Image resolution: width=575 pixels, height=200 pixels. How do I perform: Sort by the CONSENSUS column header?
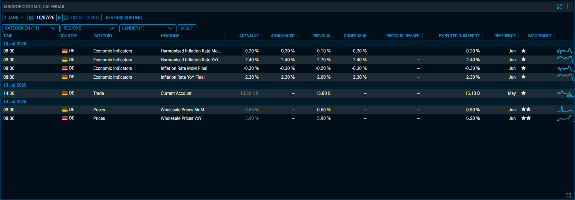pyautogui.click(x=355, y=36)
